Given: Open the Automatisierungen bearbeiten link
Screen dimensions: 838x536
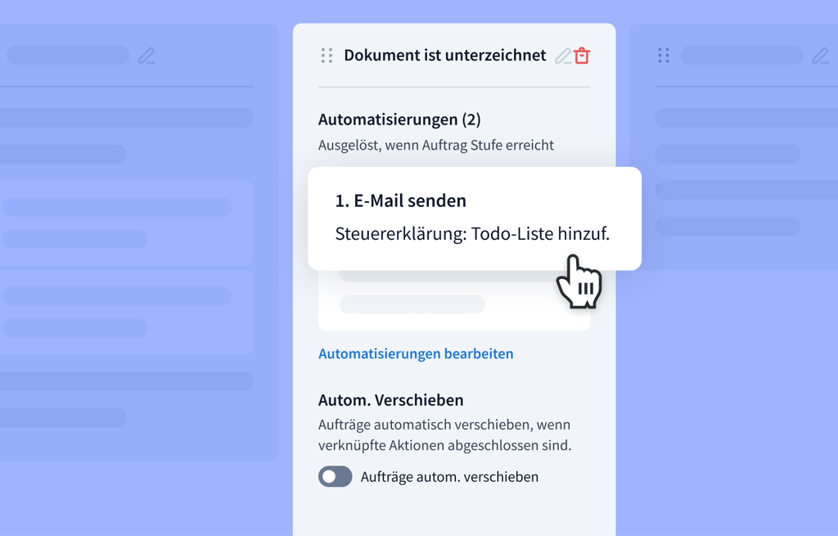Looking at the screenshot, I should click(x=416, y=354).
